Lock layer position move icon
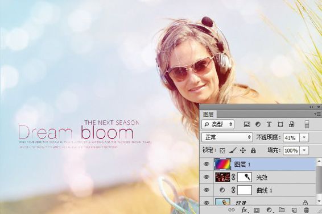322x214 pixels. 243,150
